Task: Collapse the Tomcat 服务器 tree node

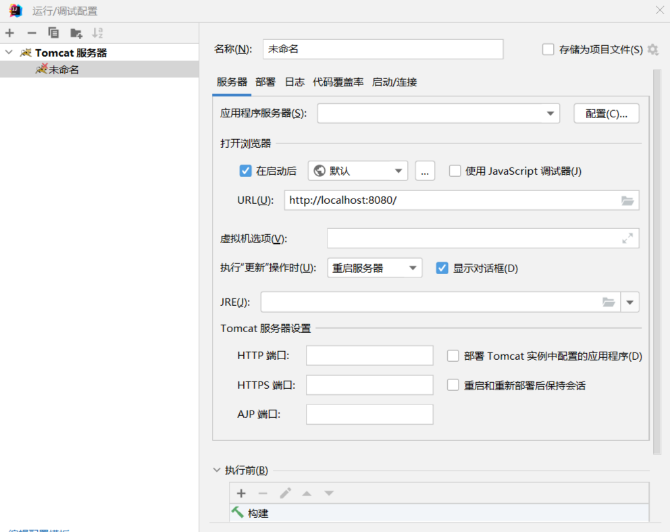Action: click(x=9, y=53)
